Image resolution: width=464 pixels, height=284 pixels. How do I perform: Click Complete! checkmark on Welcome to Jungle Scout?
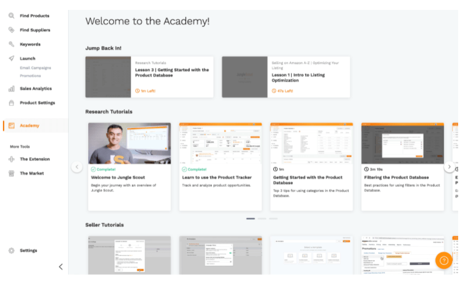pyautogui.click(x=93, y=169)
